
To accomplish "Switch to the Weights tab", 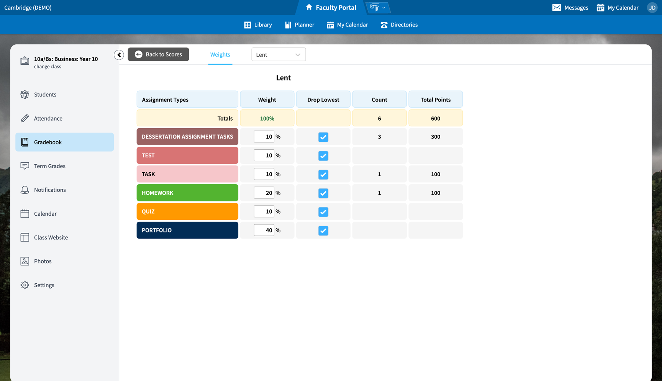I will tap(220, 54).
